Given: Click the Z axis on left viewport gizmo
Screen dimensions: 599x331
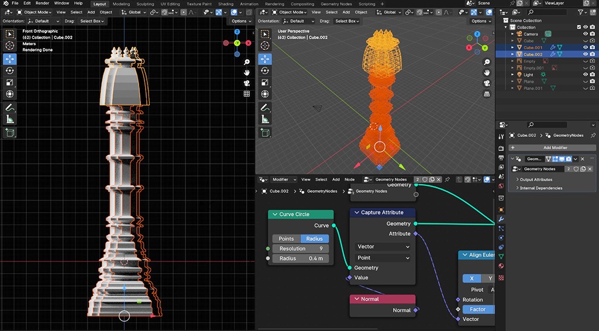Looking at the screenshot, I should [x=237, y=32].
